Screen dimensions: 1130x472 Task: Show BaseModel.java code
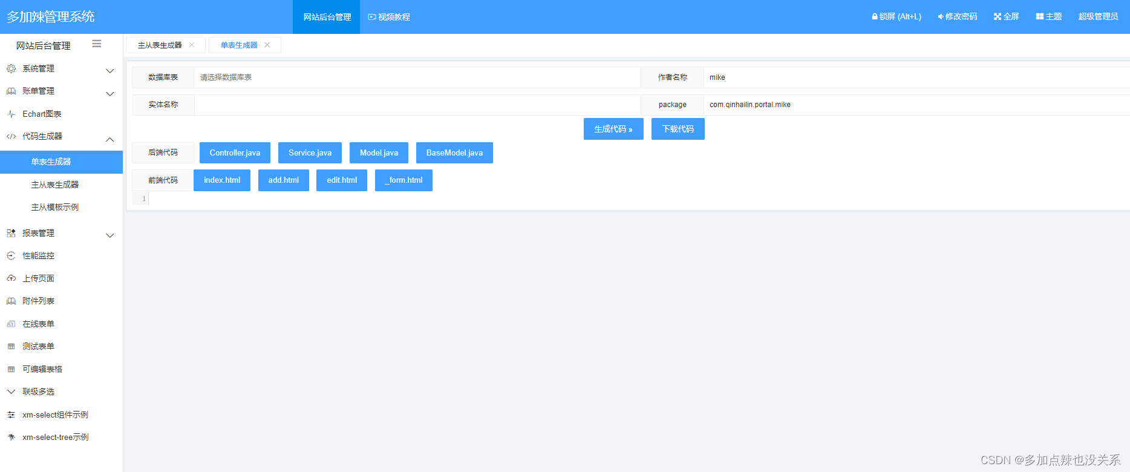[454, 152]
